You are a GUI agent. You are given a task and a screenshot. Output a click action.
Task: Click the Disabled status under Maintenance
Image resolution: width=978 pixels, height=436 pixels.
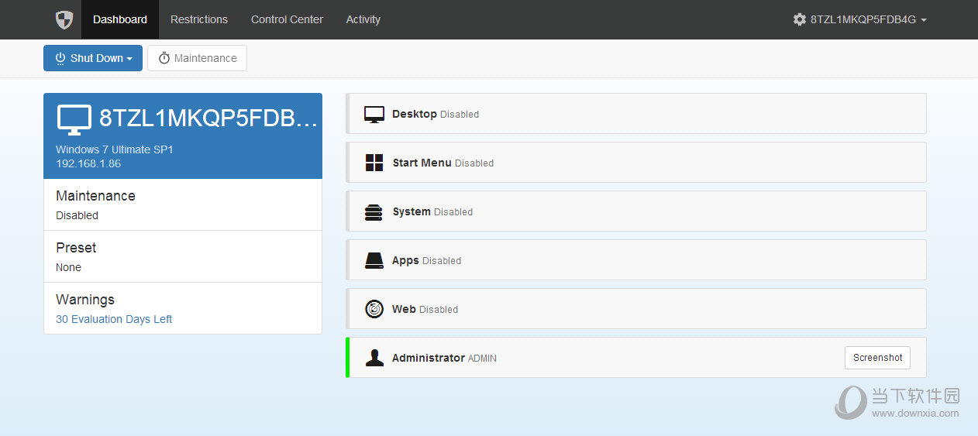coord(77,215)
